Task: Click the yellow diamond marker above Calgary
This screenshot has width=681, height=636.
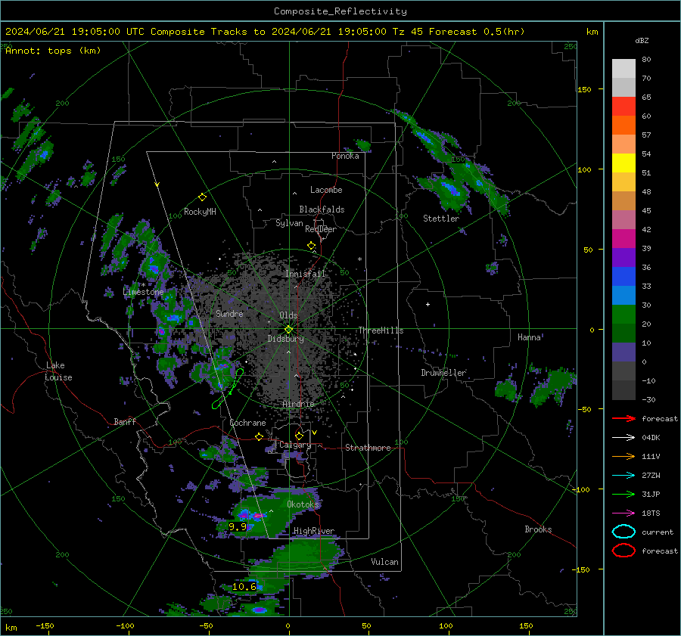Action: click(x=299, y=436)
